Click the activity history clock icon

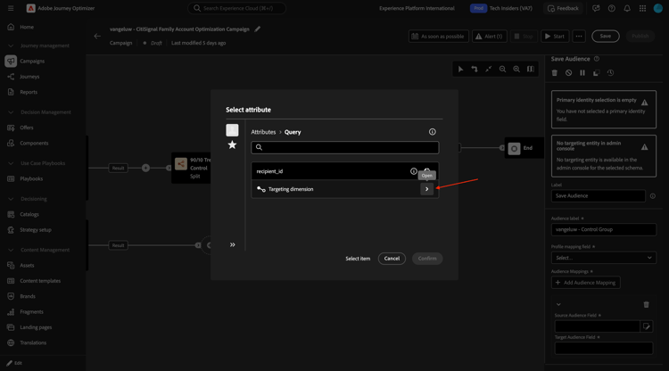click(610, 73)
